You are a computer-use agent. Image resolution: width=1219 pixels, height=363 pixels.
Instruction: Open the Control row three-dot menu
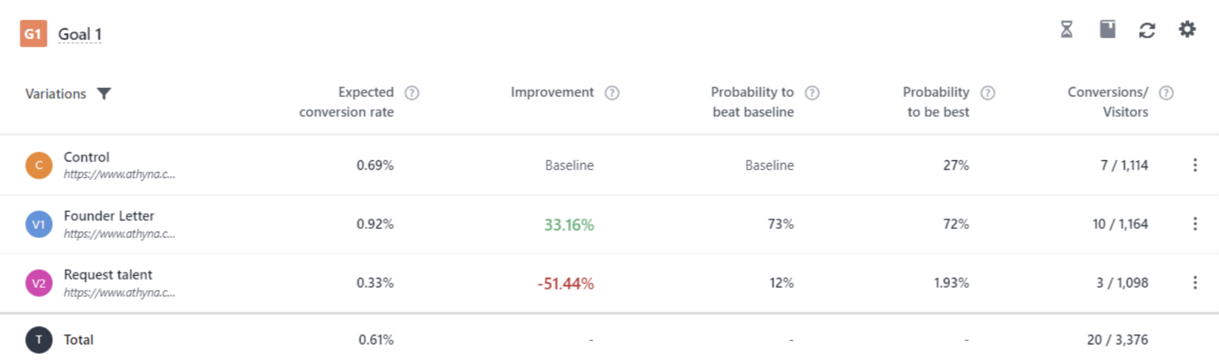coord(1195,165)
